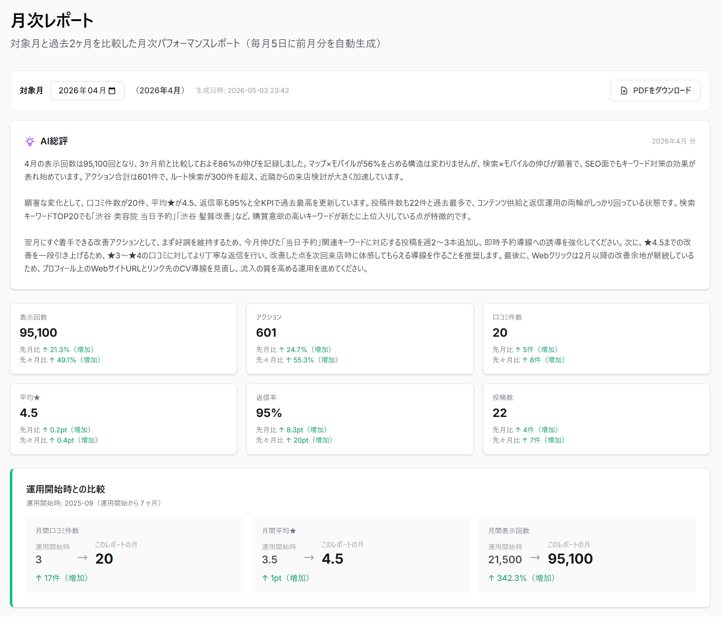Click the 月間平均★ label

coord(279,531)
